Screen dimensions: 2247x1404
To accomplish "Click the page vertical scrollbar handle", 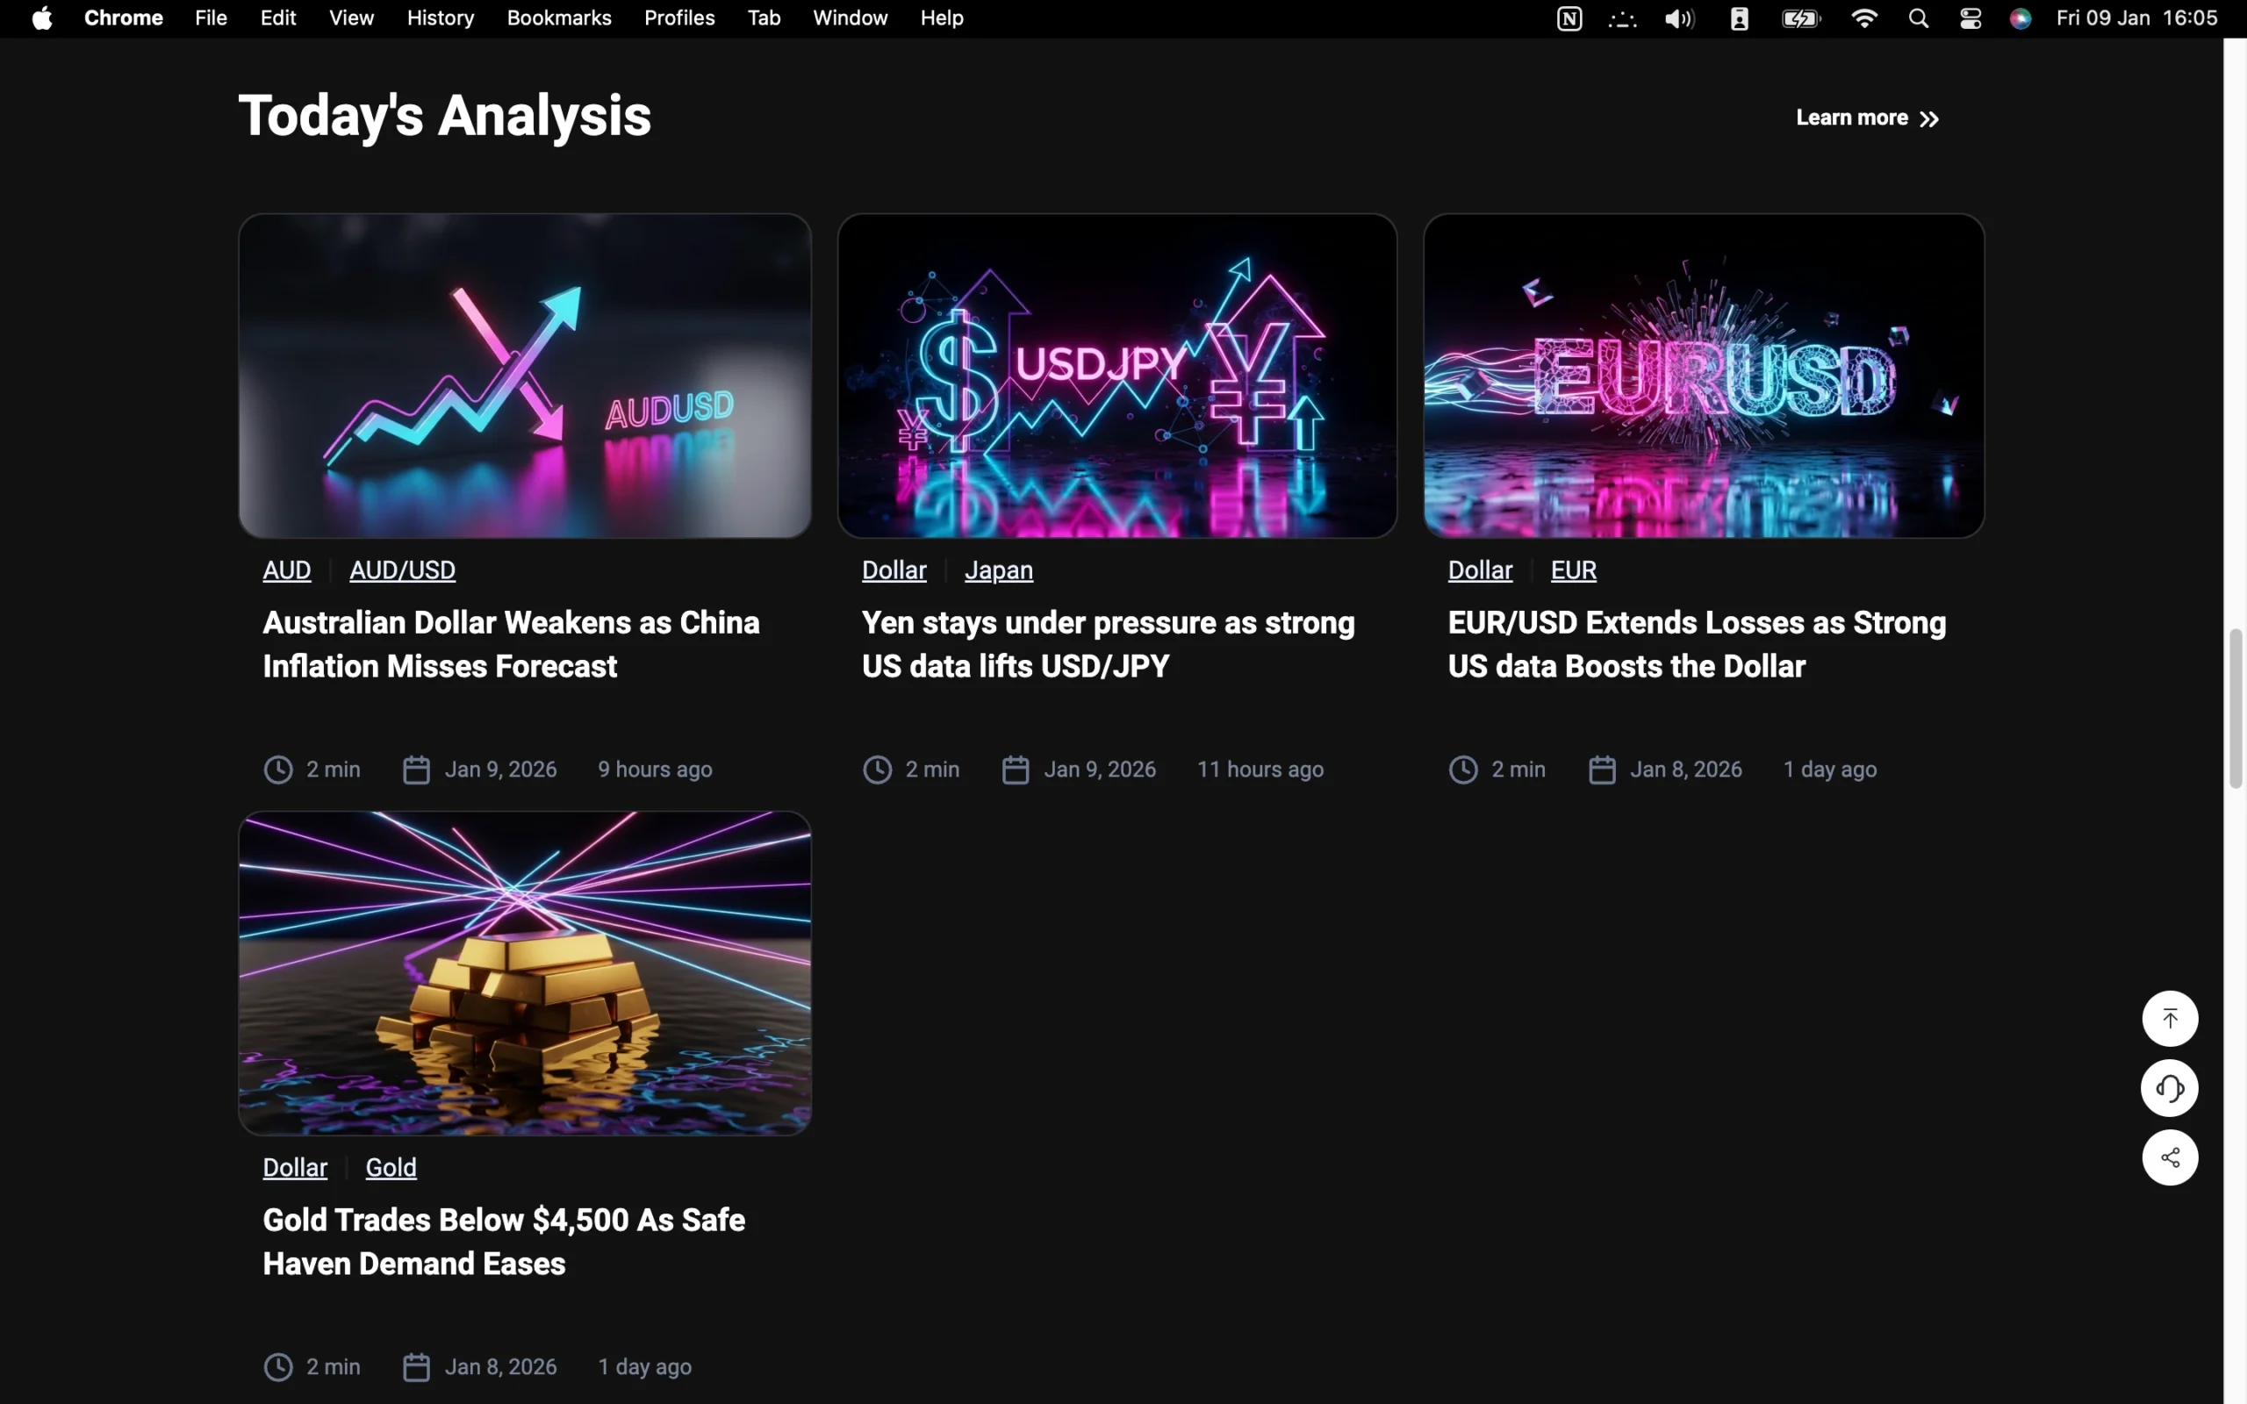I will click(x=2235, y=707).
